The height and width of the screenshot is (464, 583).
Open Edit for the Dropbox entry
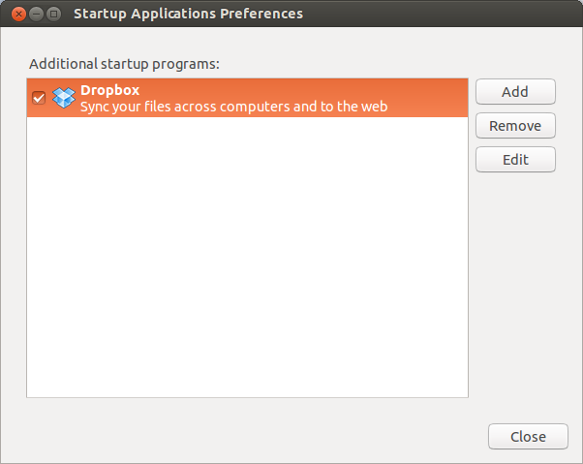pos(515,160)
